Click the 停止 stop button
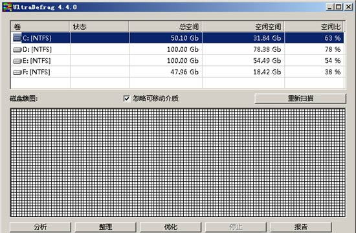 click(236, 227)
